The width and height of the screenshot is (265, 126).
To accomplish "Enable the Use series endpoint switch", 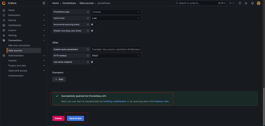I will coord(93,62).
